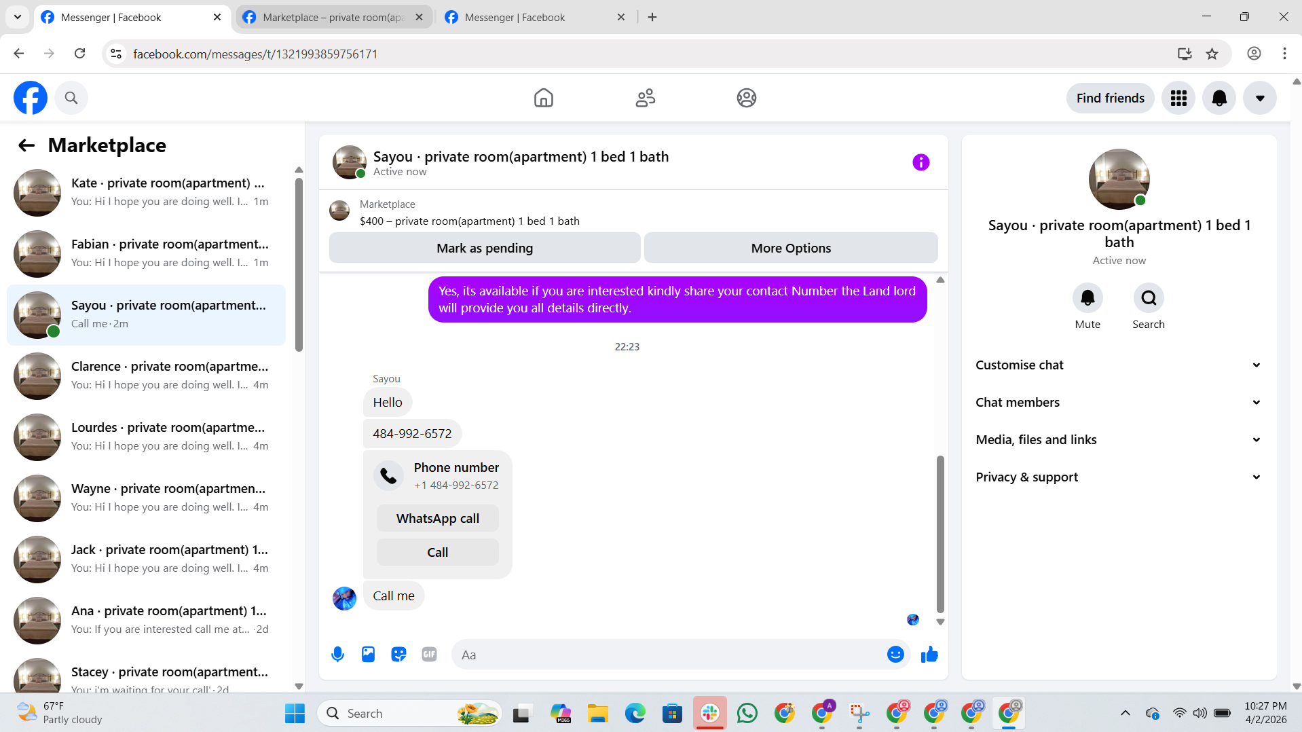Install the app from the address bar icon
This screenshot has height=732, width=1302.
[1185, 54]
